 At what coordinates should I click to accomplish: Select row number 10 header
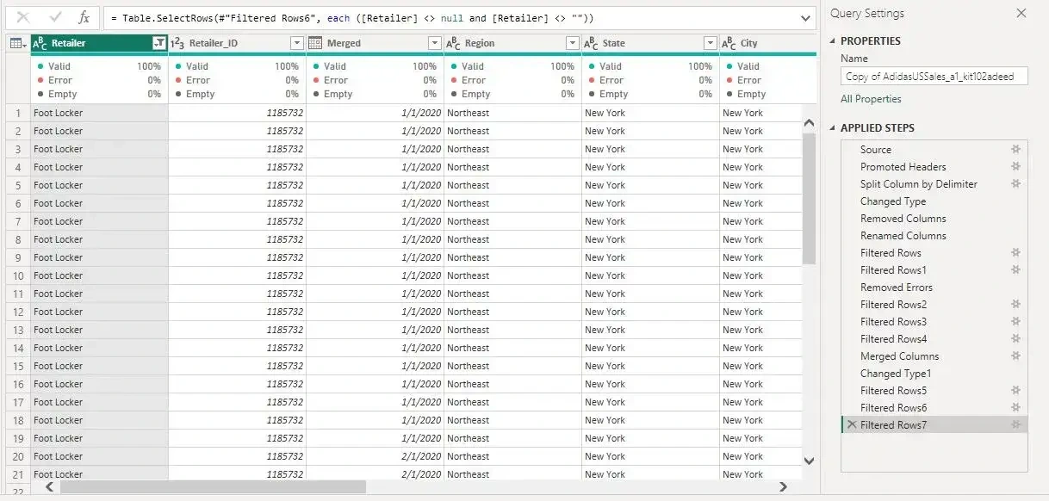click(17, 275)
